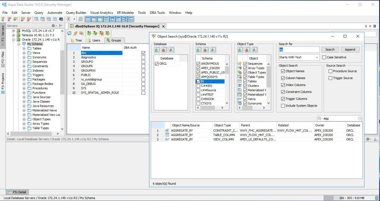Expand the Procedures node in server tree
Viewport: 380px width, 201px height.
[24, 88]
